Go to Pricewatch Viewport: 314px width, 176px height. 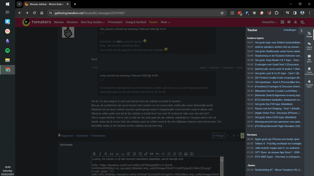[115, 22]
